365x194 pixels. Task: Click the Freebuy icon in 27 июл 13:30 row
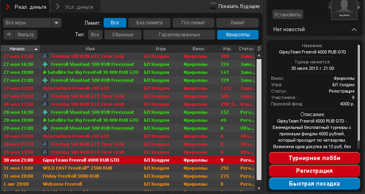(x=45, y=56)
